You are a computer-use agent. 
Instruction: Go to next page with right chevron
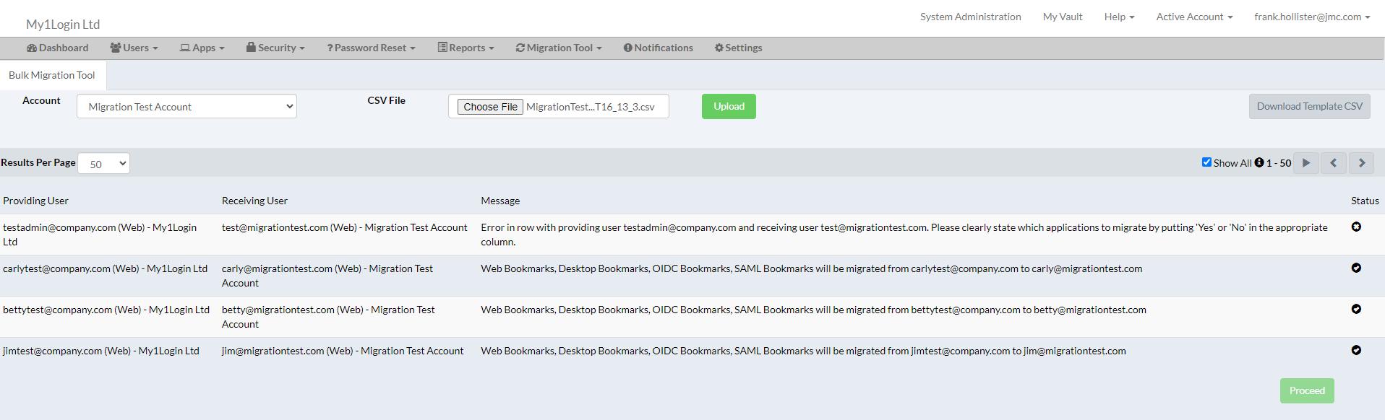pos(1361,163)
